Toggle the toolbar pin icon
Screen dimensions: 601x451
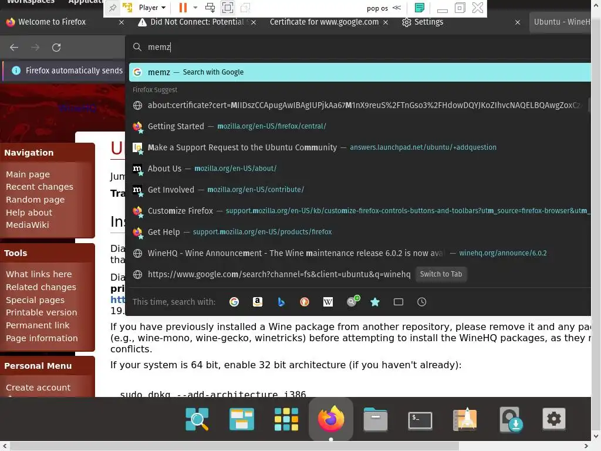click(112, 7)
